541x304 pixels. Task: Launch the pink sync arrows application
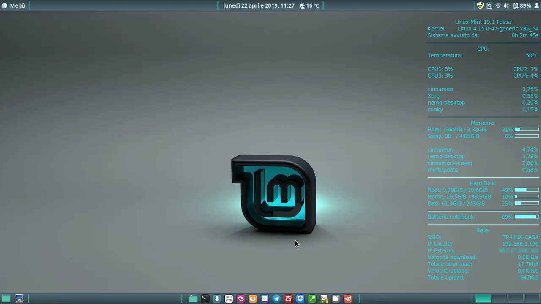241,299
